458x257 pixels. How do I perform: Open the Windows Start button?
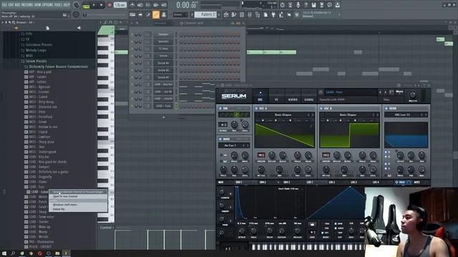coord(4,253)
